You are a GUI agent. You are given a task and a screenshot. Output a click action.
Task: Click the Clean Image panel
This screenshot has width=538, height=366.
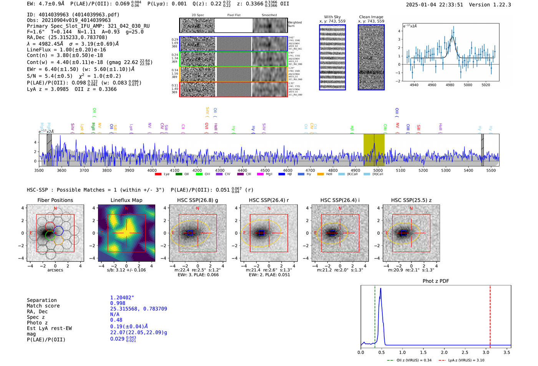371,57
